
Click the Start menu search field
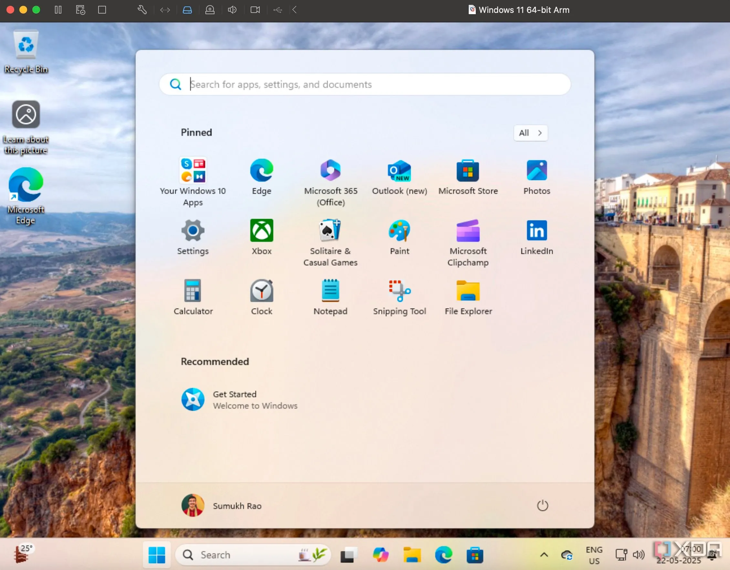click(365, 85)
